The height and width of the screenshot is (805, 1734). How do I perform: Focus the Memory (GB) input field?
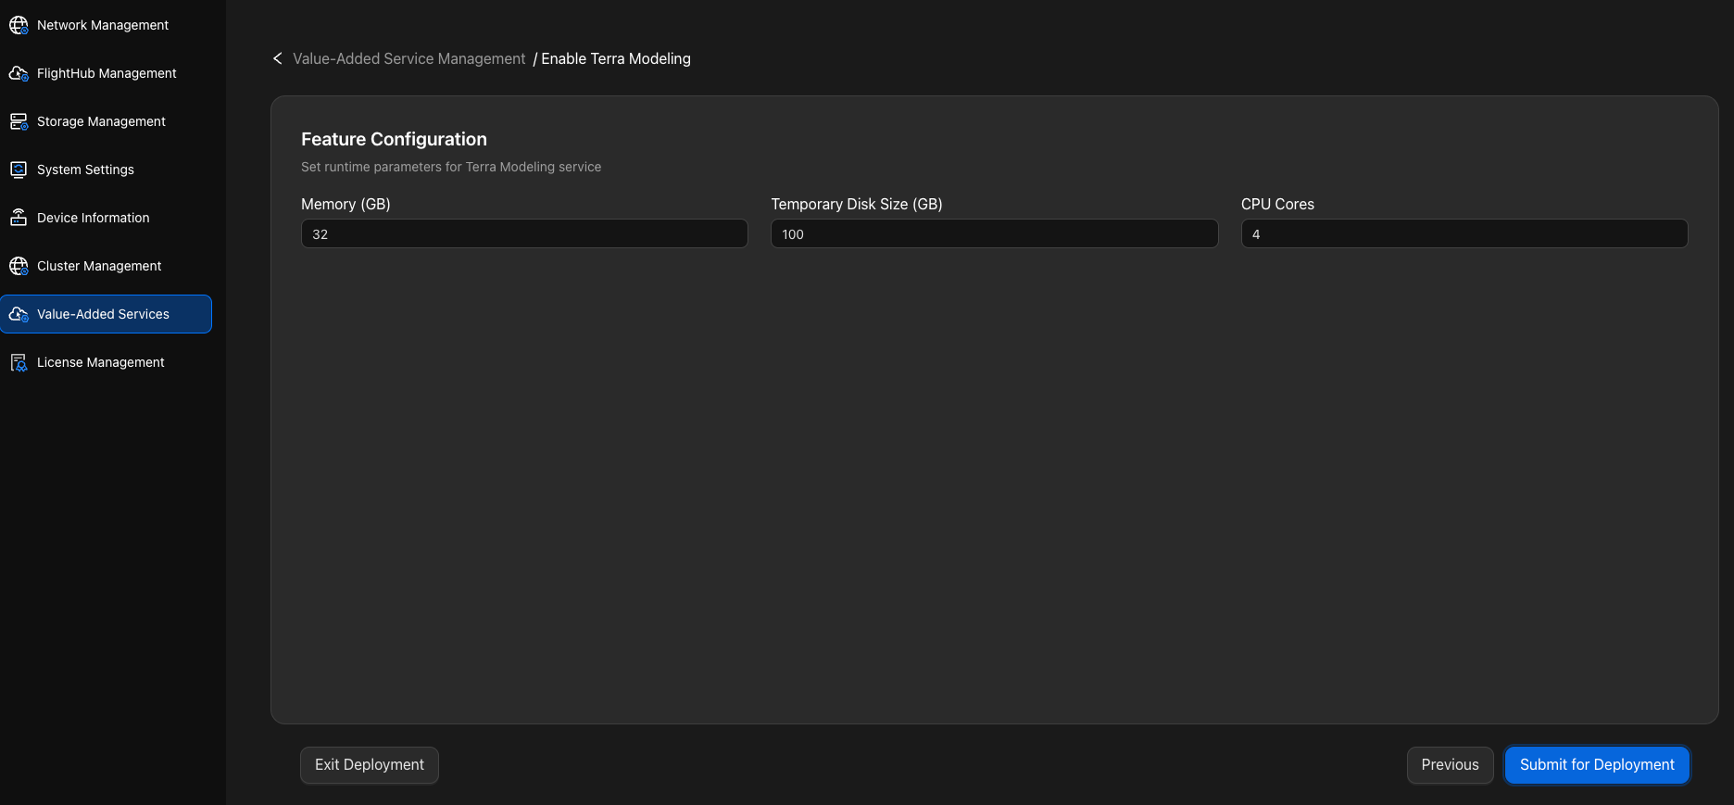[x=524, y=233]
